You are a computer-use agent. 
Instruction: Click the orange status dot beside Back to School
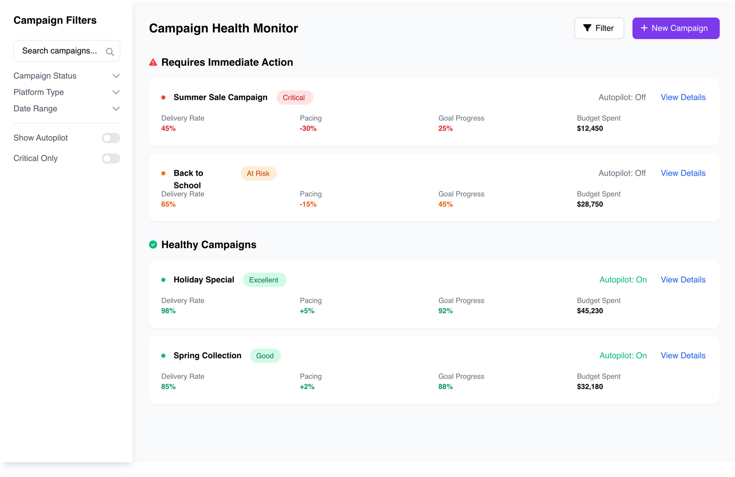click(x=163, y=173)
